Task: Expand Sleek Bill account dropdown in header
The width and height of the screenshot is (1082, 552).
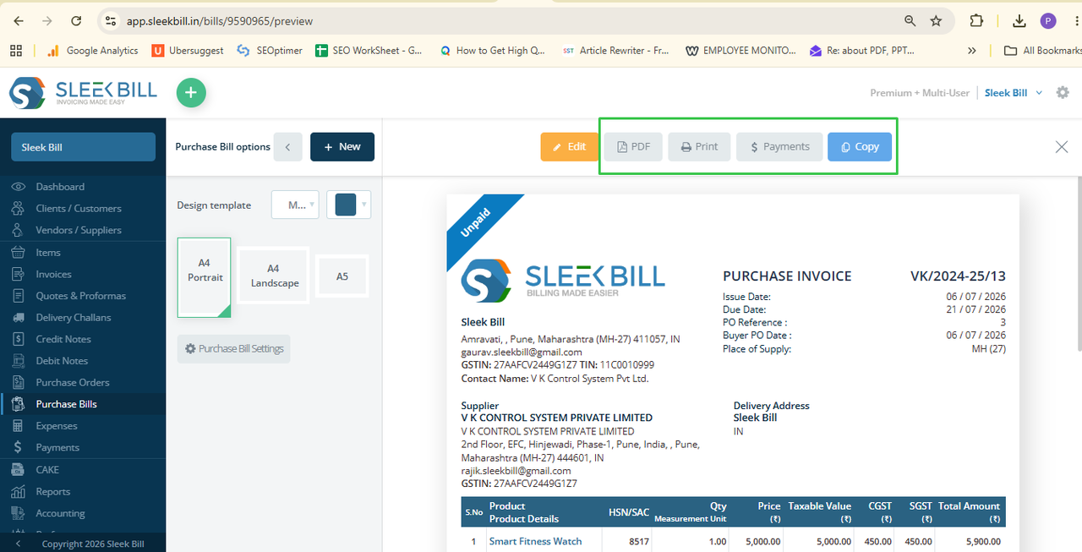Action: click(x=1014, y=93)
